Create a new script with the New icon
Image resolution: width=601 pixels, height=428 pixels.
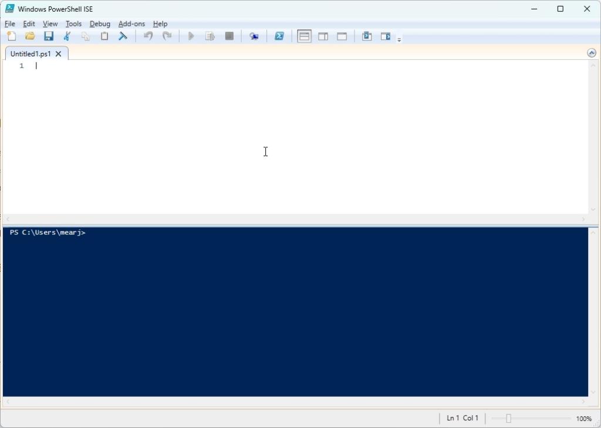click(x=11, y=36)
